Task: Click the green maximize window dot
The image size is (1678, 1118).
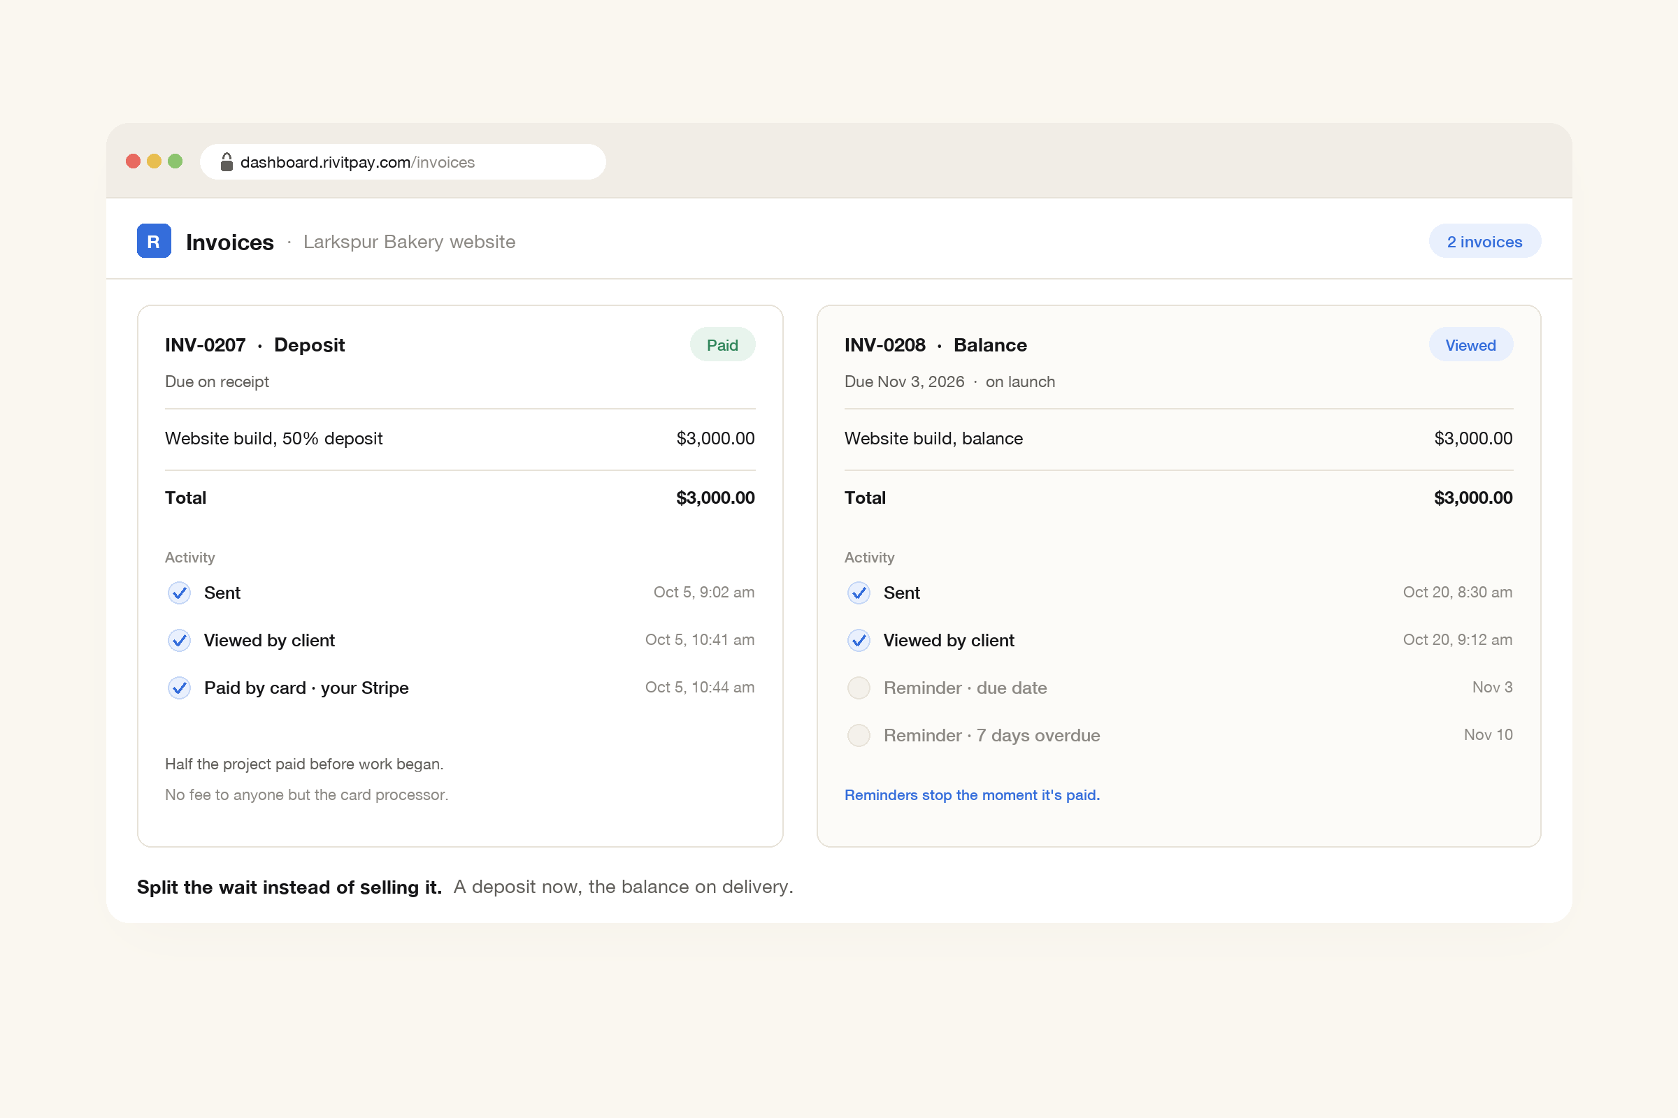Action: point(175,161)
